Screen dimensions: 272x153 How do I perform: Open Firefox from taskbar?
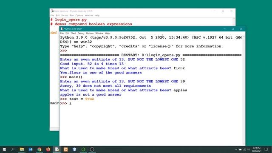tap(48, 149)
